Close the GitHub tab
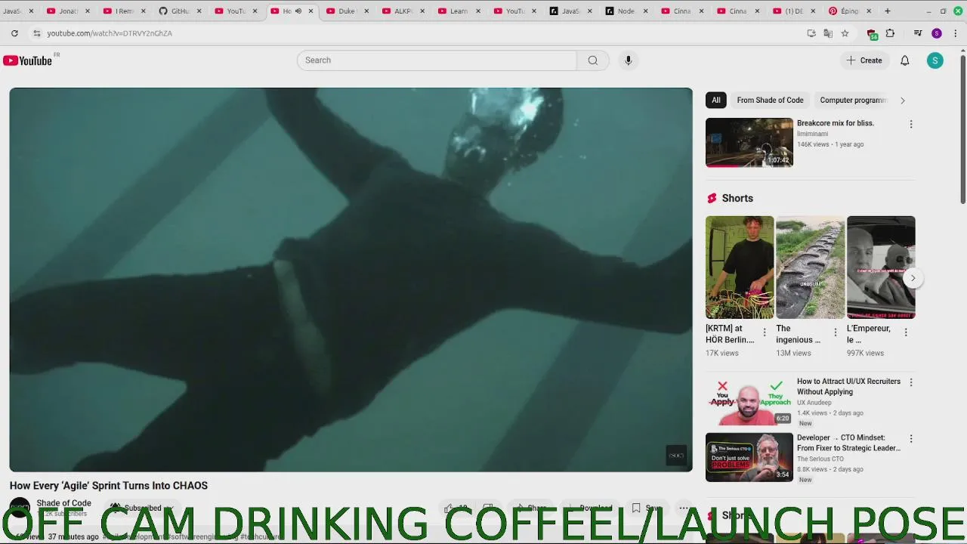Image resolution: width=967 pixels, height=544 pixels. tap(199, 11)
